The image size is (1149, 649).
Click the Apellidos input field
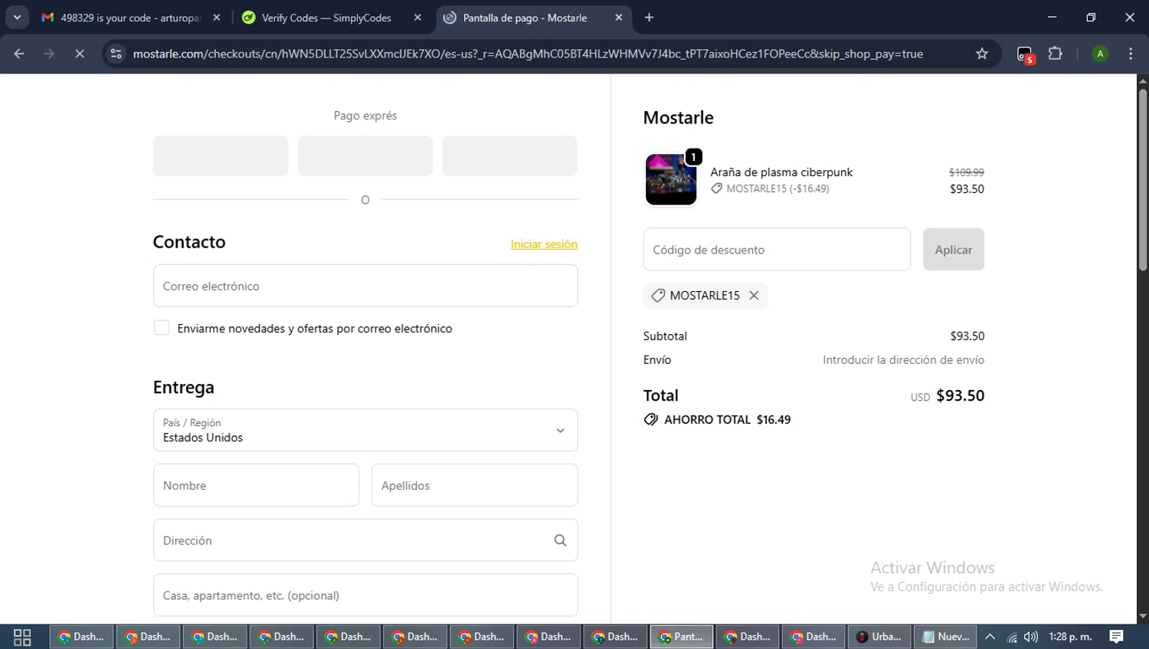pyautogui.click(x=475, y=485)
